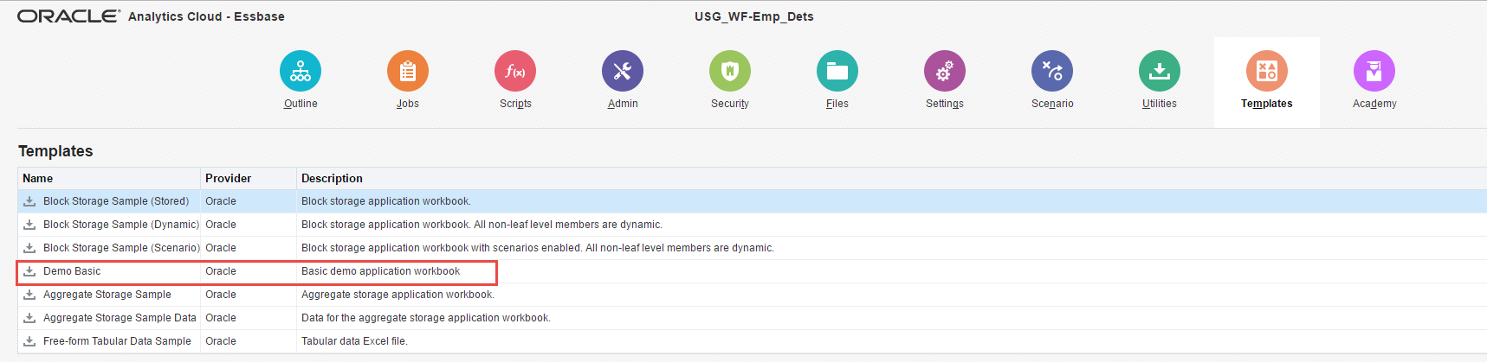
Task: Click the Provider column header
Action: coord(228,179)
